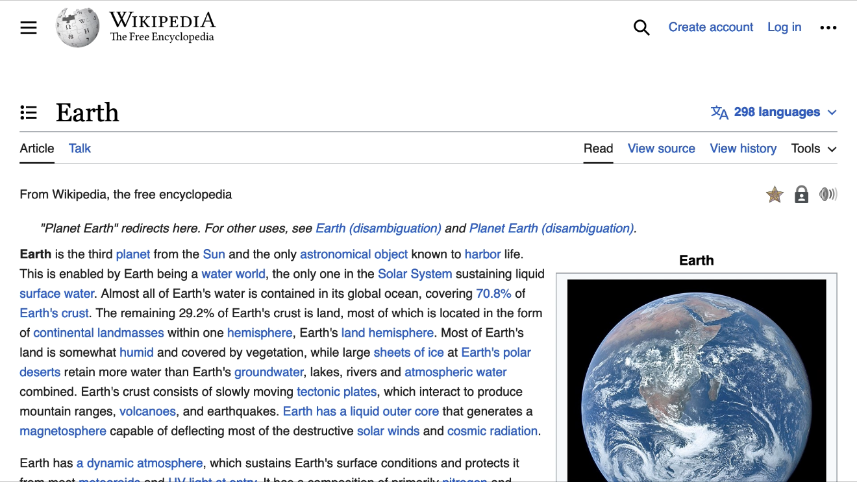Open the solar winds link
Viewport: 857px width, 482px height.
[388, 431]
